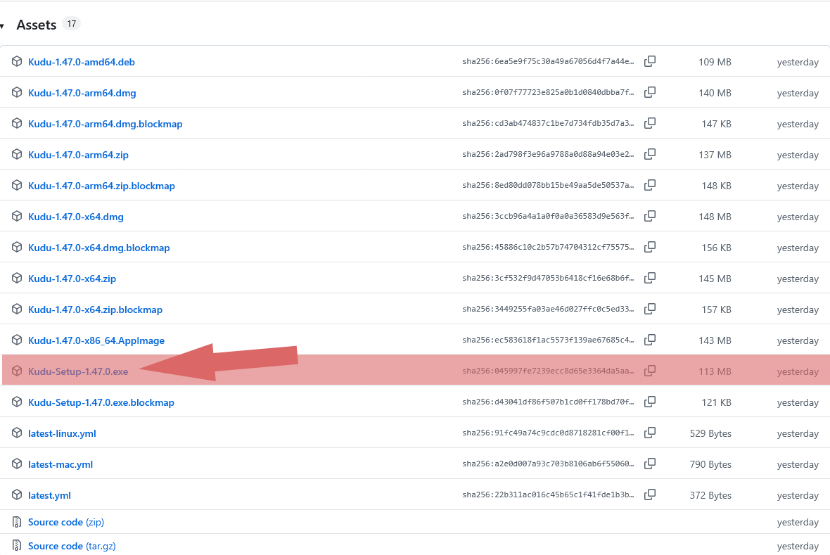Image resolution: width=830 pixels, height=555 pixels.
Task: Open Kudu-1.47.0-arm64.zip.blockmap link
Action: (x=101, y=186)
